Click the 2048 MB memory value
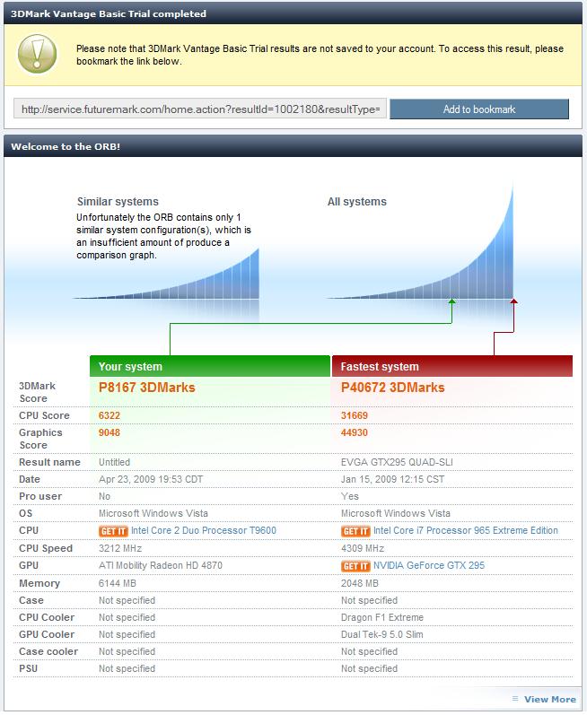This screenshot has height=715, width=587. 360,584
